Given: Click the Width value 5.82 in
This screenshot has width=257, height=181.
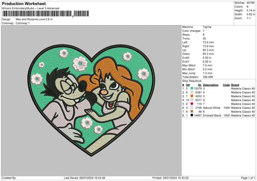Looking at the screenshot, I should (251, 15).
